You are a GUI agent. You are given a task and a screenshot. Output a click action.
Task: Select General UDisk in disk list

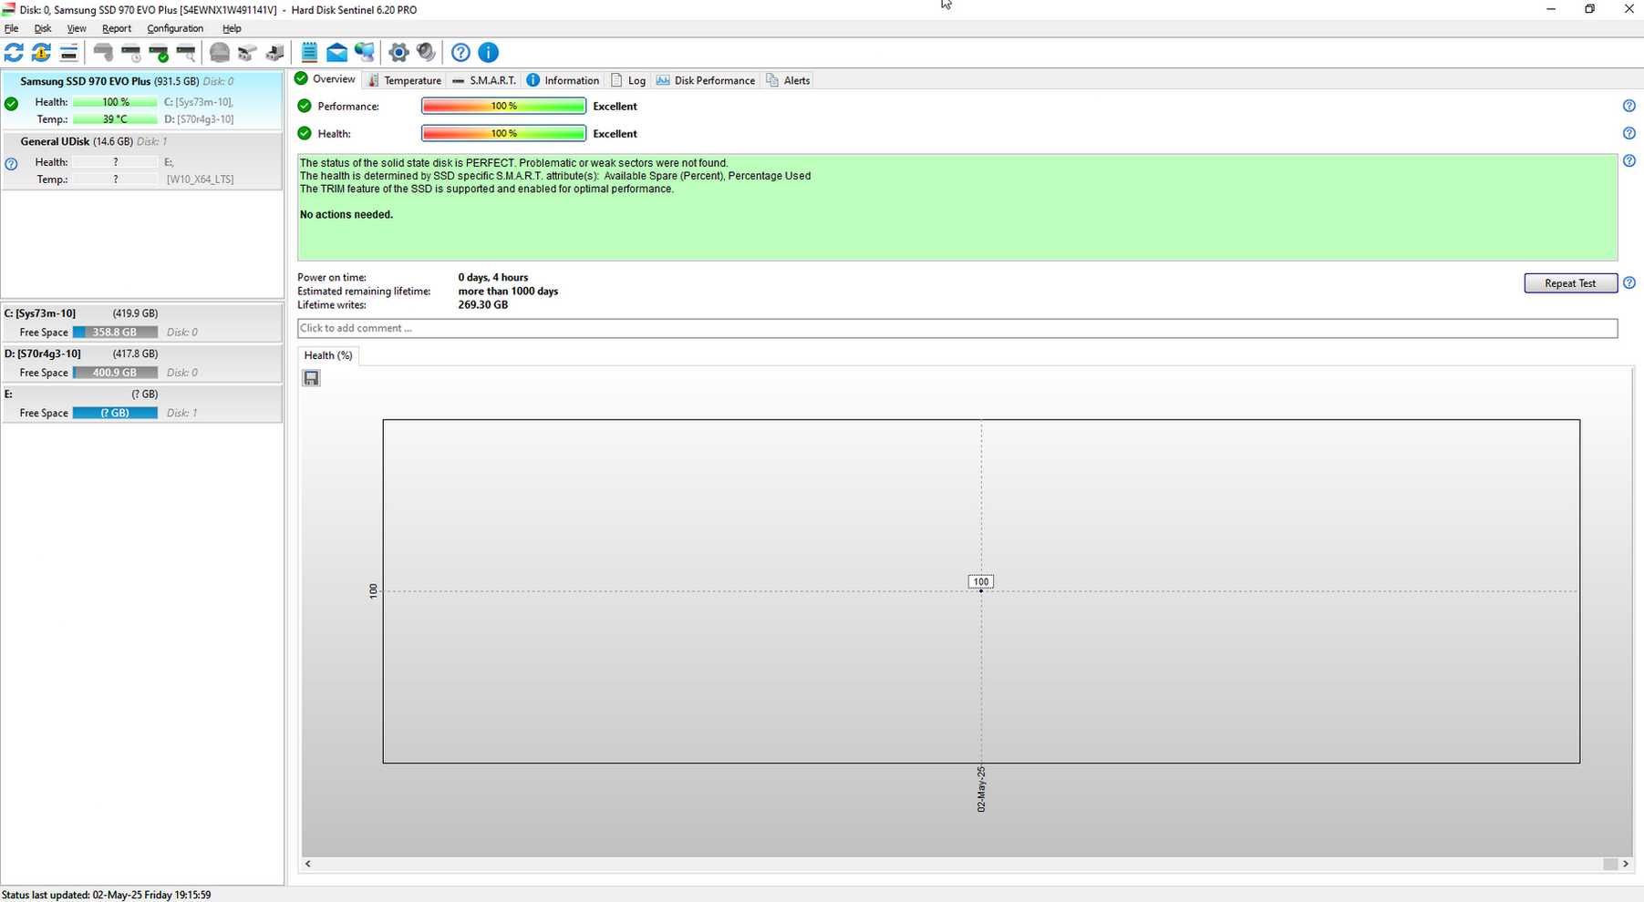(x=143, y=160)
